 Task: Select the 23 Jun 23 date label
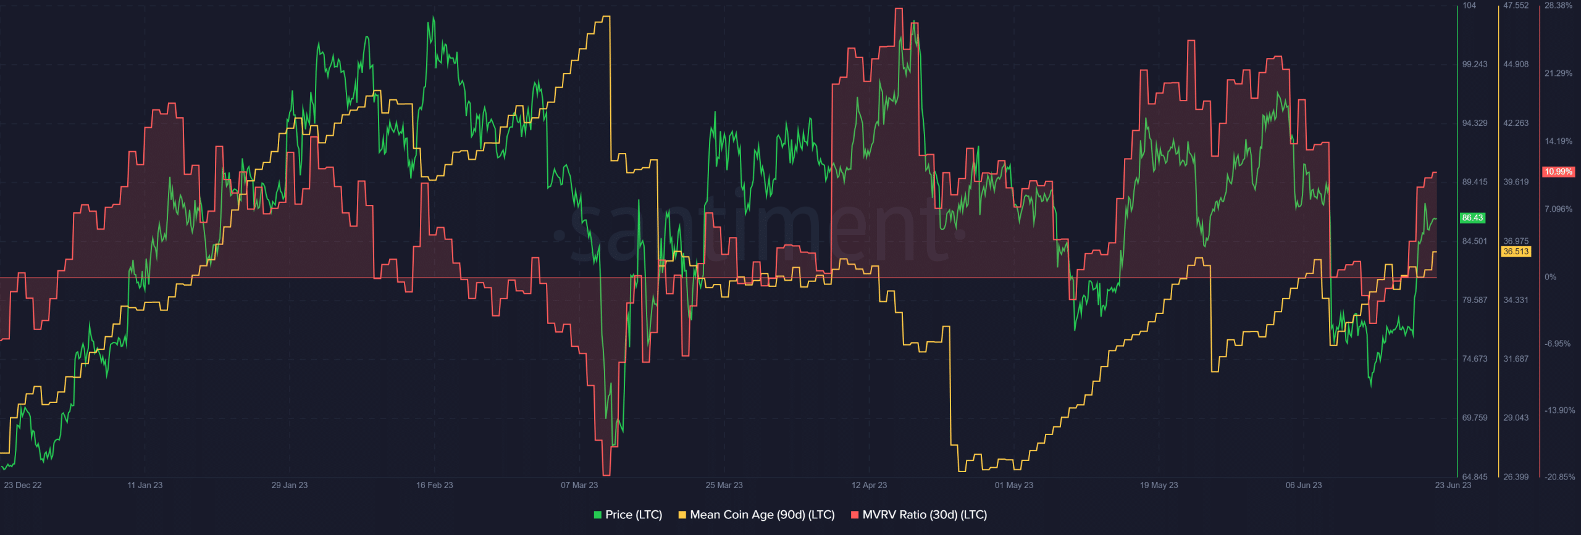[x=1453, y=485]
